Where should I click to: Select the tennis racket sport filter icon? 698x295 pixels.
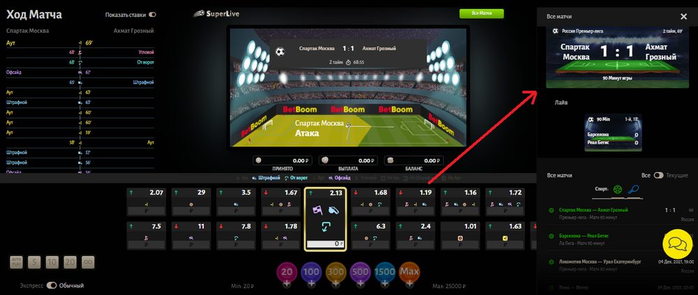[x=633, y=189]
